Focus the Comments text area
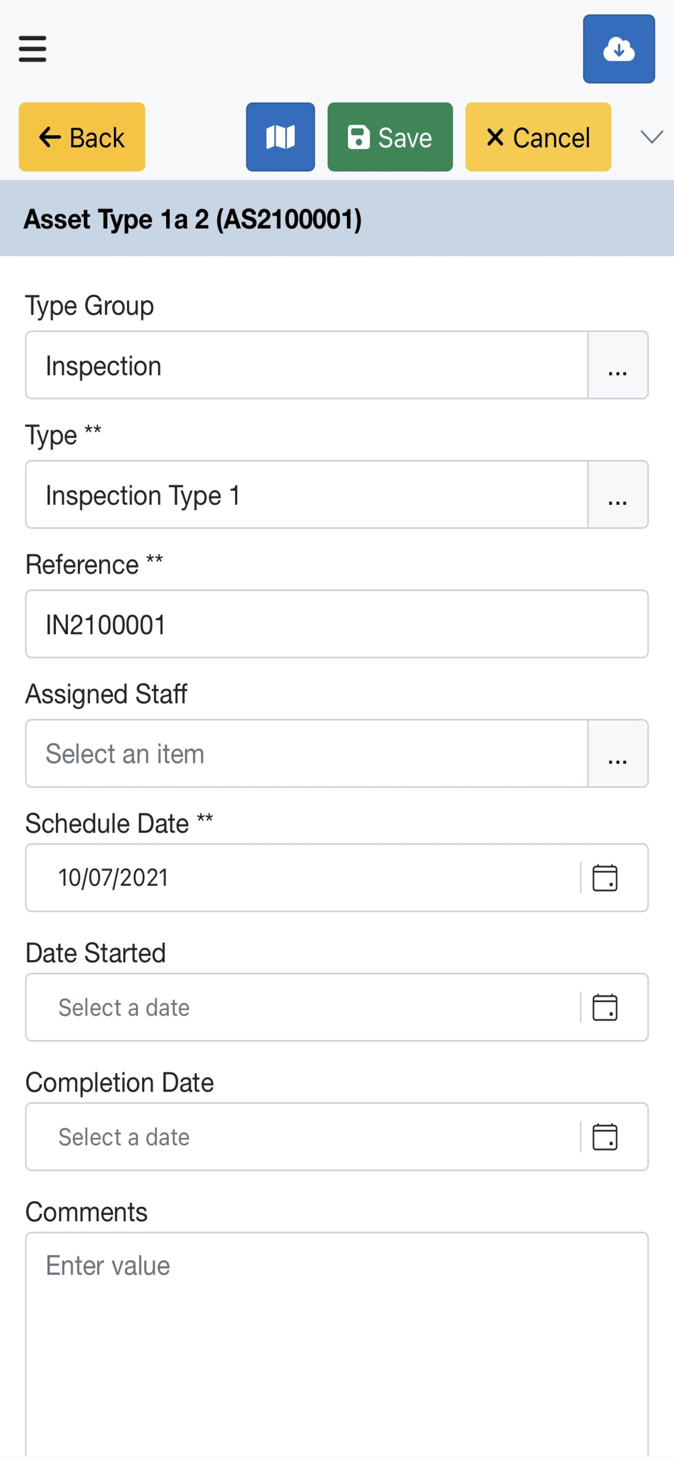This screenshot has width=674, height=1459. (x=337, y=1345)
